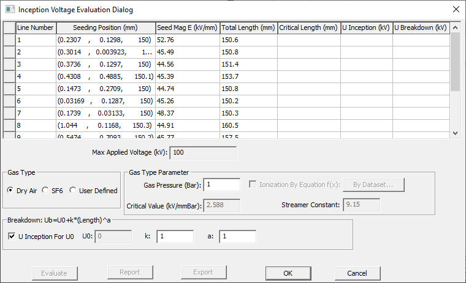Screen dimensions: 466x283
Task: Click the Seed Mag E column header
Action: (188, 28)
